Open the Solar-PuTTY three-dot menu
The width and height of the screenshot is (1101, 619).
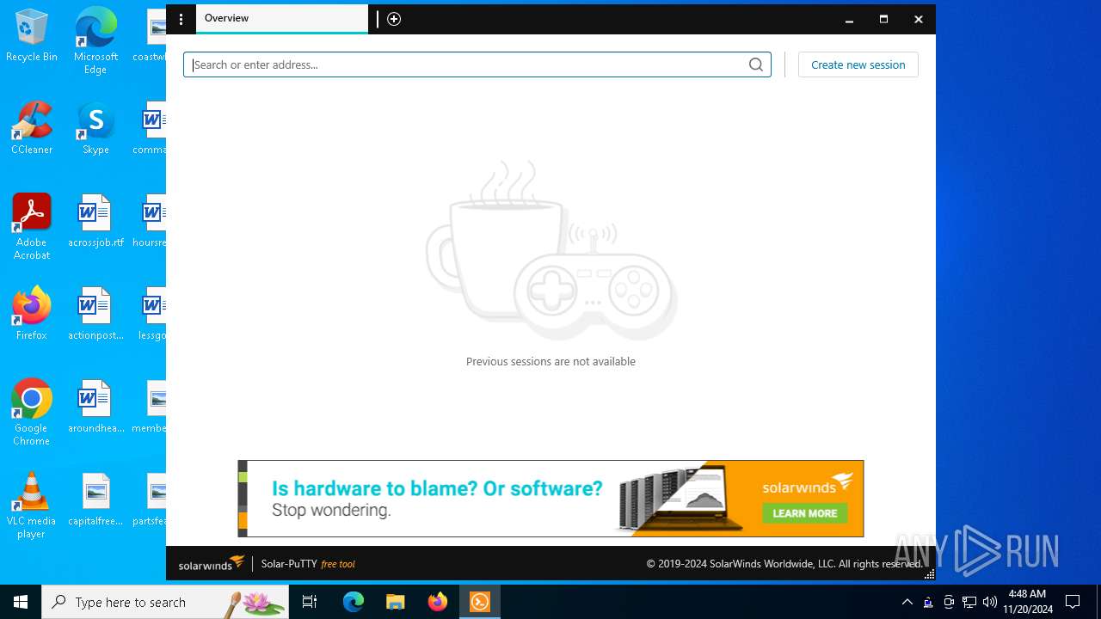(x=181, y=19)
